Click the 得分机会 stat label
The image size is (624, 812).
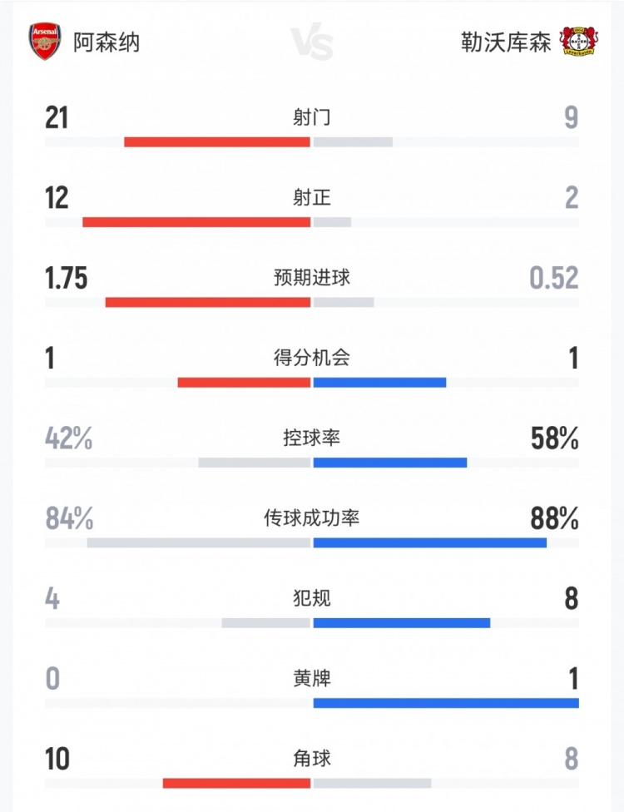312,359
